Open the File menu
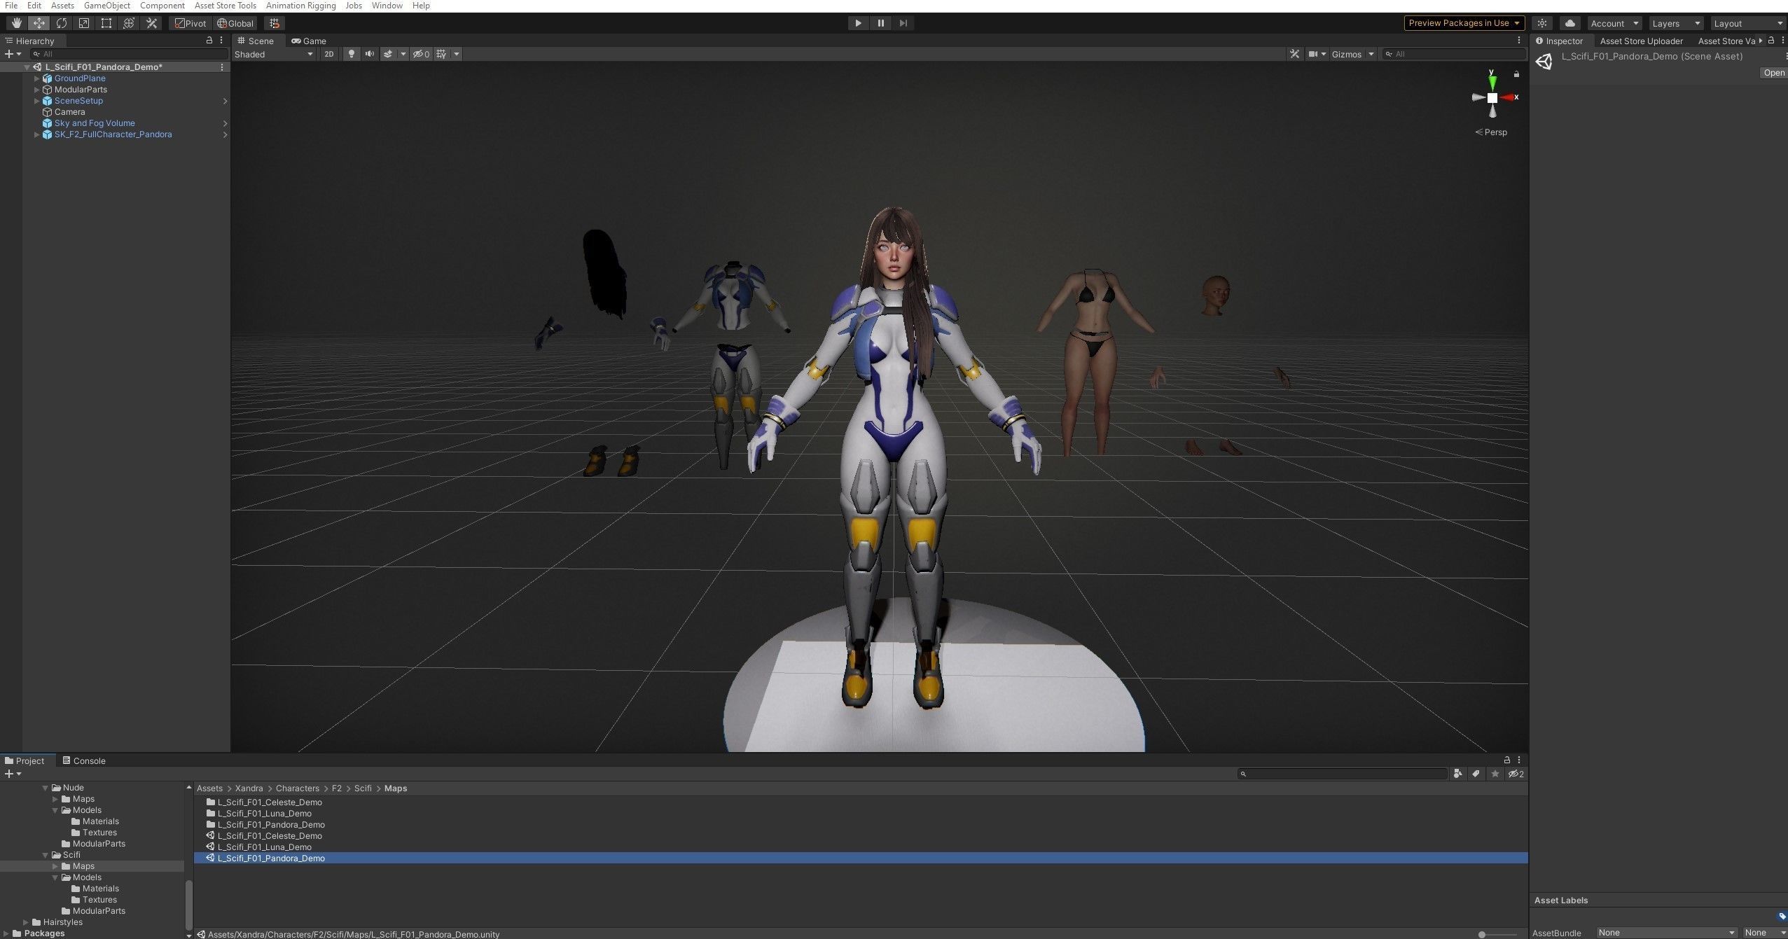Viewport: 1788px width, 939px height. click(x=11, y=6)
